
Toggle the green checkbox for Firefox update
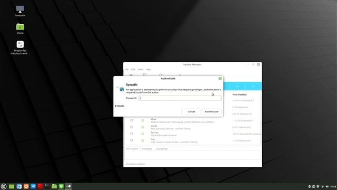[x=143, y=134]
